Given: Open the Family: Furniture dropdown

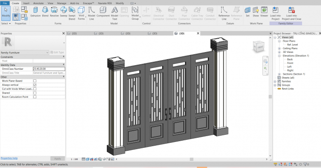Looking at the screenshot, I should (x=24, y=52).
